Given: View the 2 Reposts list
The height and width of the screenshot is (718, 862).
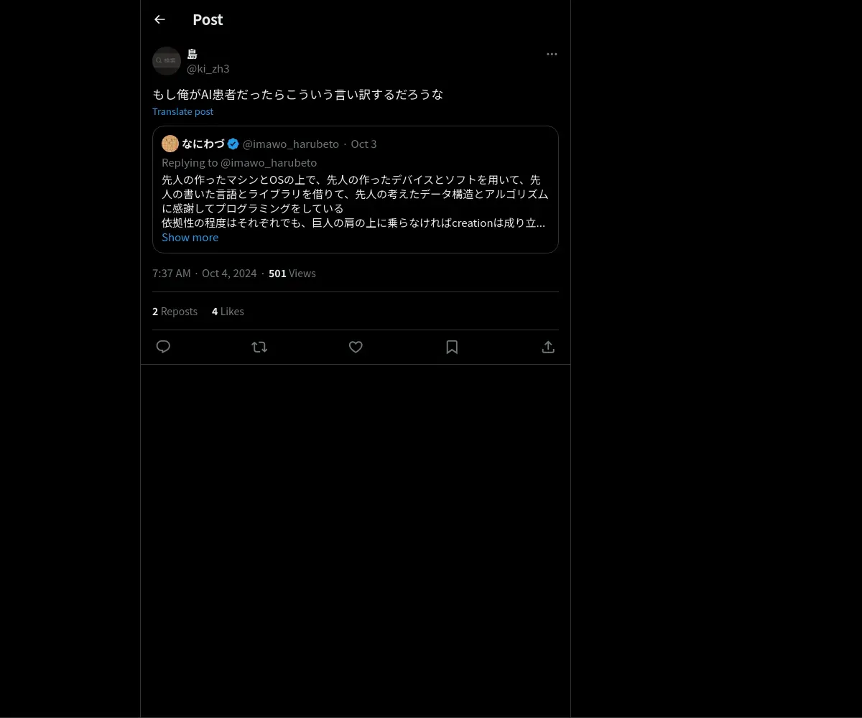Looking at the screenshot, I should (x=175, y=311).
